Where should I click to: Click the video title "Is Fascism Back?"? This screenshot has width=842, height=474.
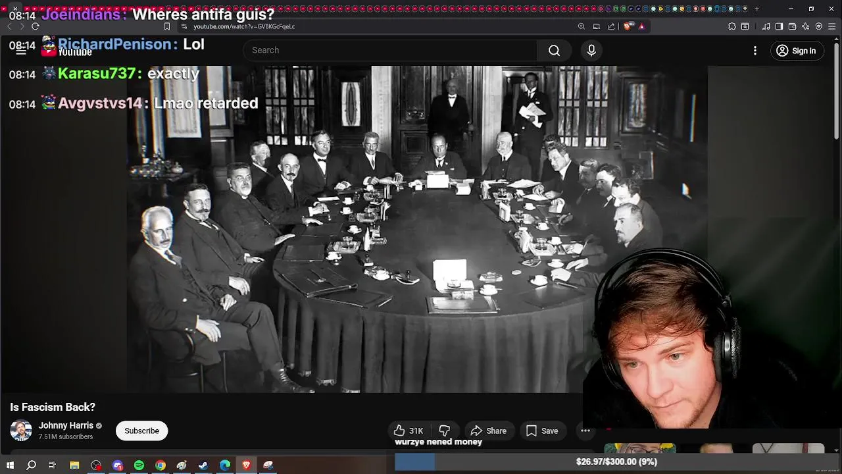click(x=53, y=408)
